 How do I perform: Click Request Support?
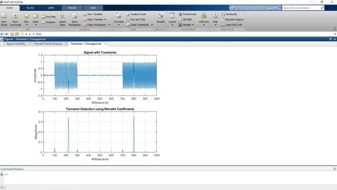pyautogui.click(x=232, y=20)
